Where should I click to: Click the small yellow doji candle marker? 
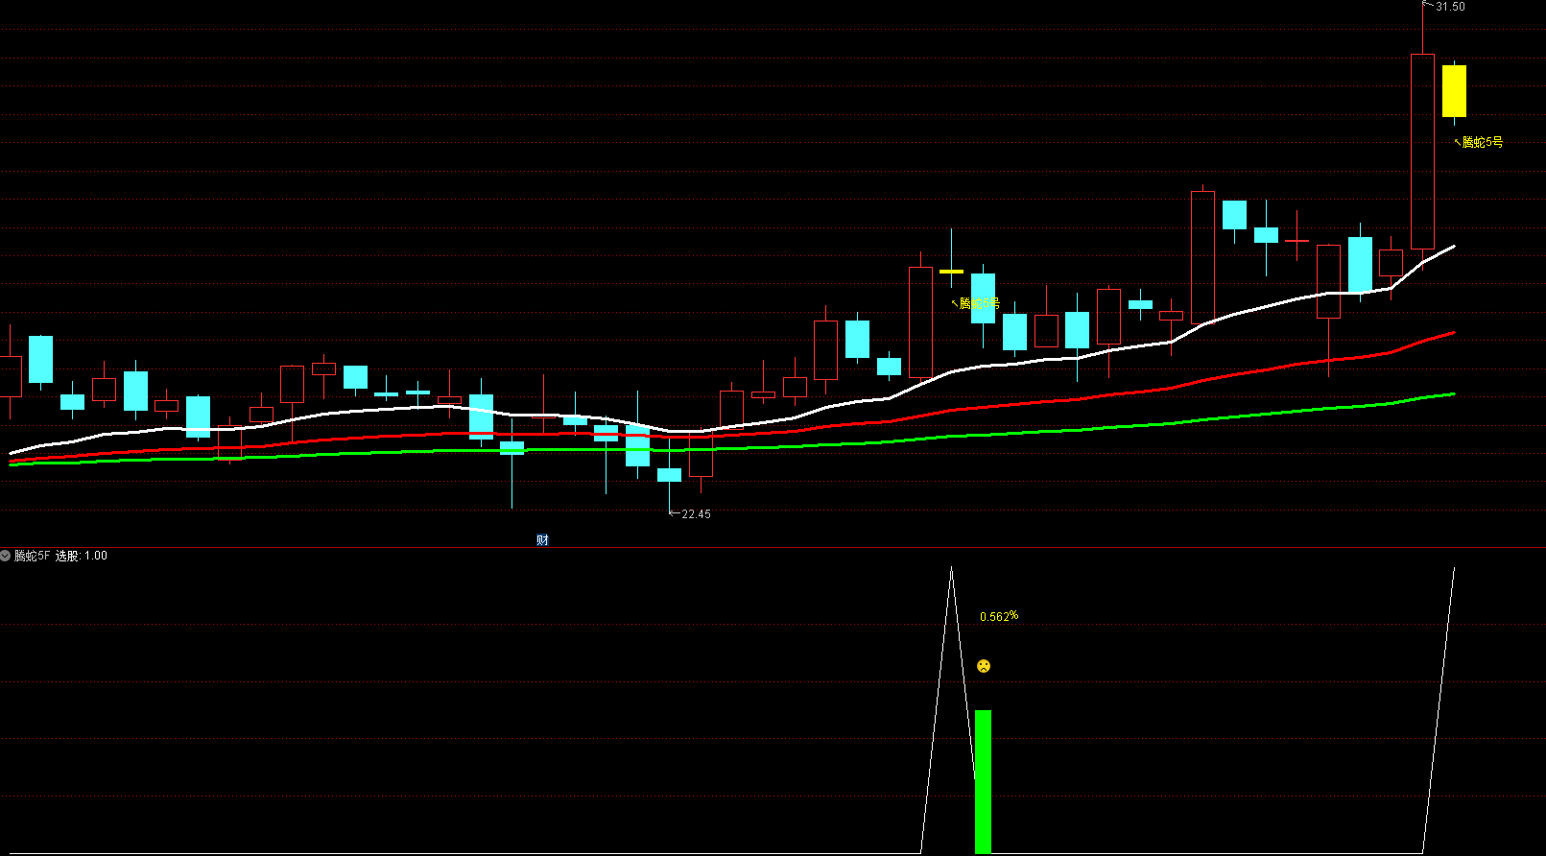tap(951, 272)
